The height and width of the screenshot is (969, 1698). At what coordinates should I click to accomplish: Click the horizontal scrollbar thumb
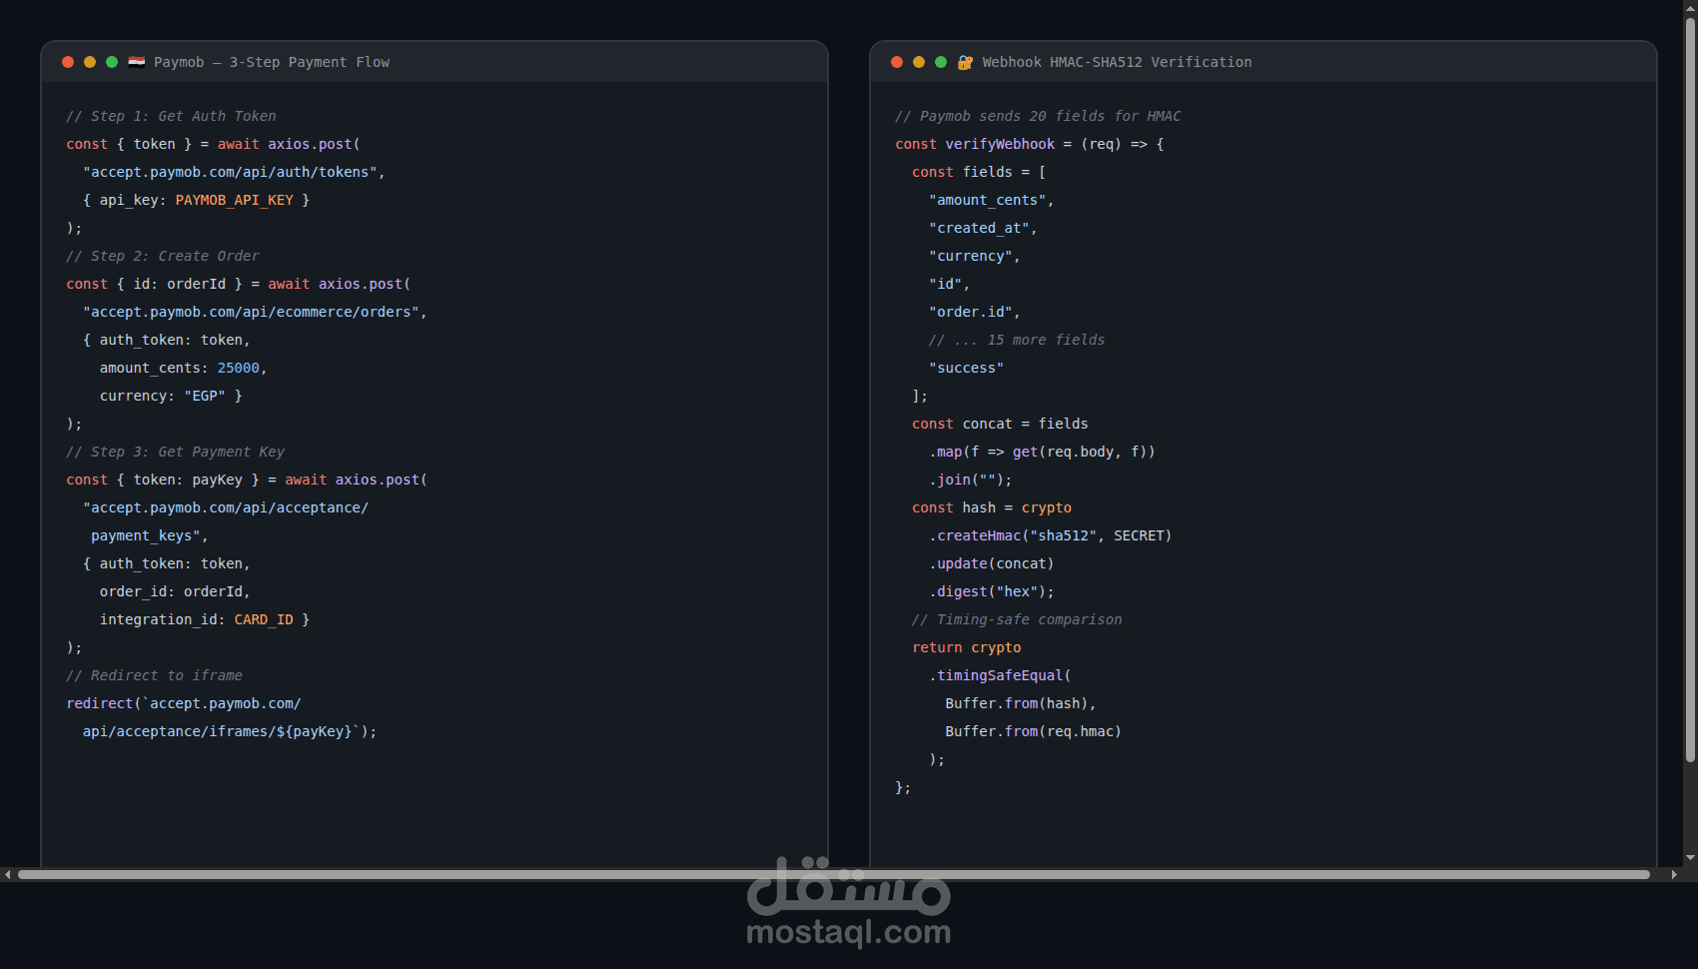click(834, 874)
